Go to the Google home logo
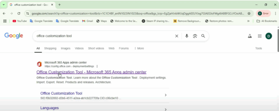 pos(14,36)
